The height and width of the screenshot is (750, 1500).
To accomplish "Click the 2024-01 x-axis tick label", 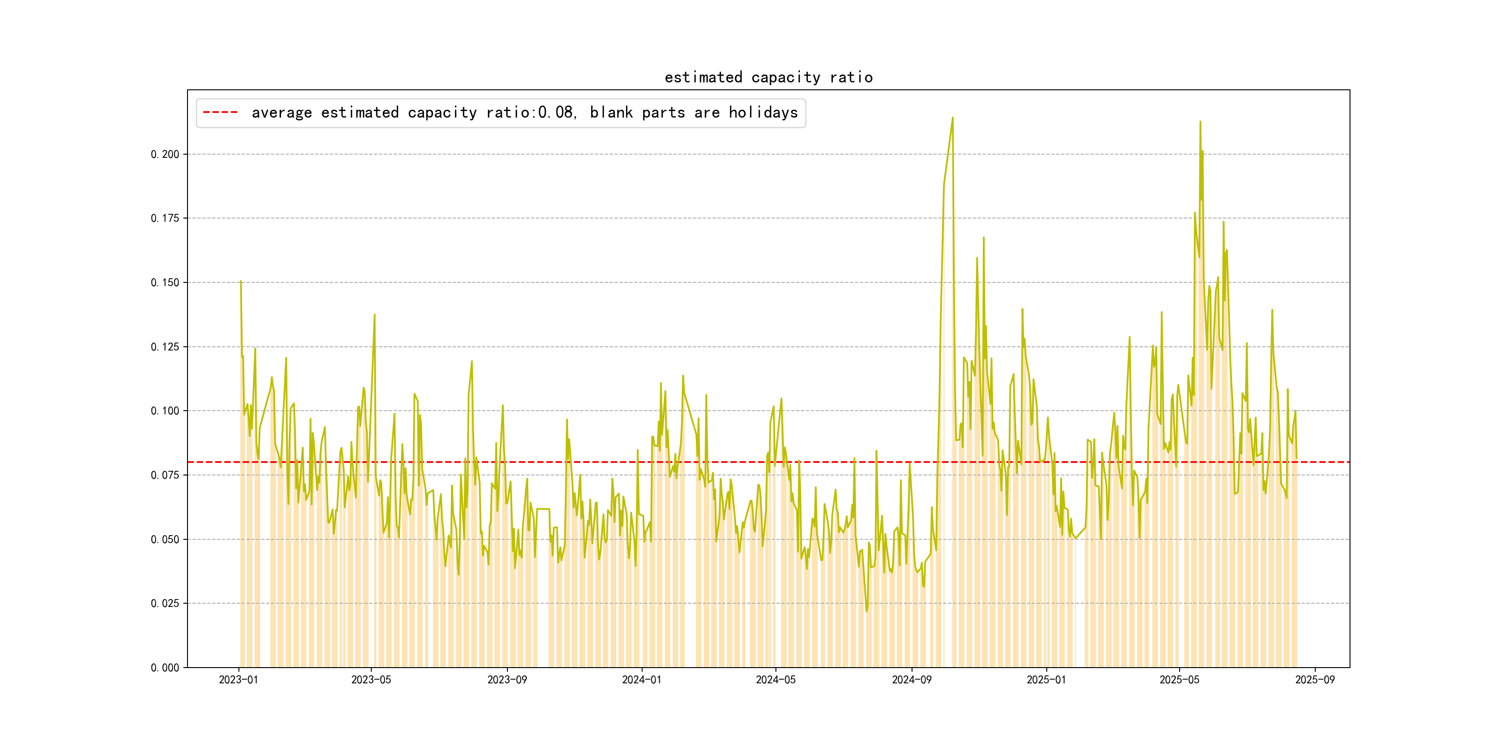I will pyautogui.click(x=641, y=680).
